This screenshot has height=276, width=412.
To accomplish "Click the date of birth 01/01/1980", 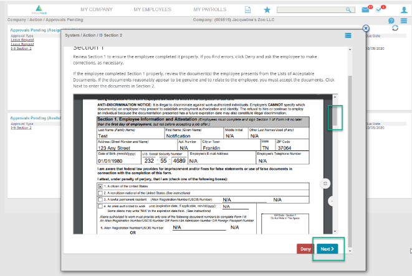I will [x=110, y=161].
